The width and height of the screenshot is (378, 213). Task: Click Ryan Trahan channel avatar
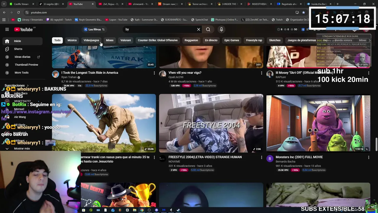pos(56,74)
